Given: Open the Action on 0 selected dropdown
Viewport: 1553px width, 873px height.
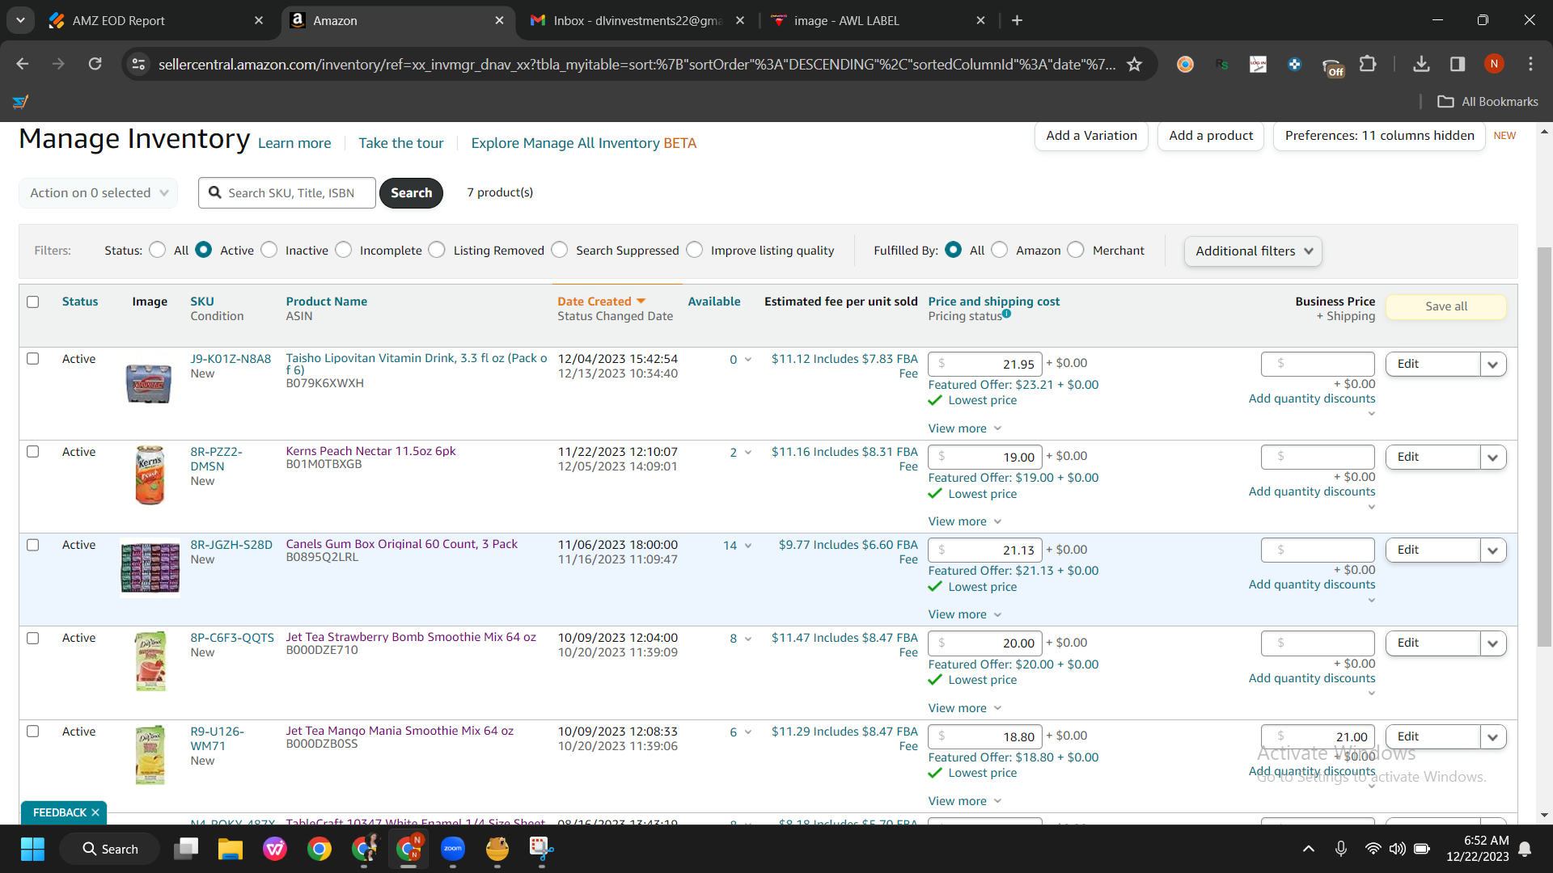Looking at the screenshot, I should [x=98, y=192].
